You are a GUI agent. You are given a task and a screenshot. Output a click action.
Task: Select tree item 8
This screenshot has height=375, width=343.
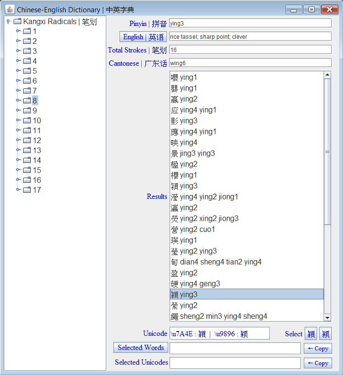[35, 101]
